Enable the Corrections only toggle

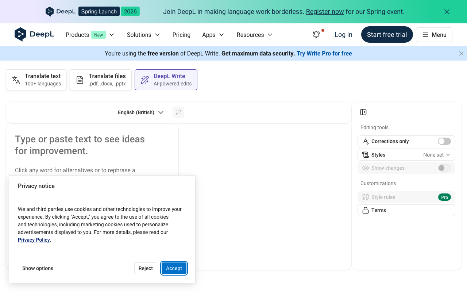(444, 141)
